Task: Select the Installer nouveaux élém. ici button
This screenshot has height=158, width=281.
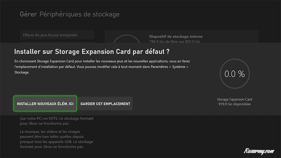Action: tap(45, 104)
